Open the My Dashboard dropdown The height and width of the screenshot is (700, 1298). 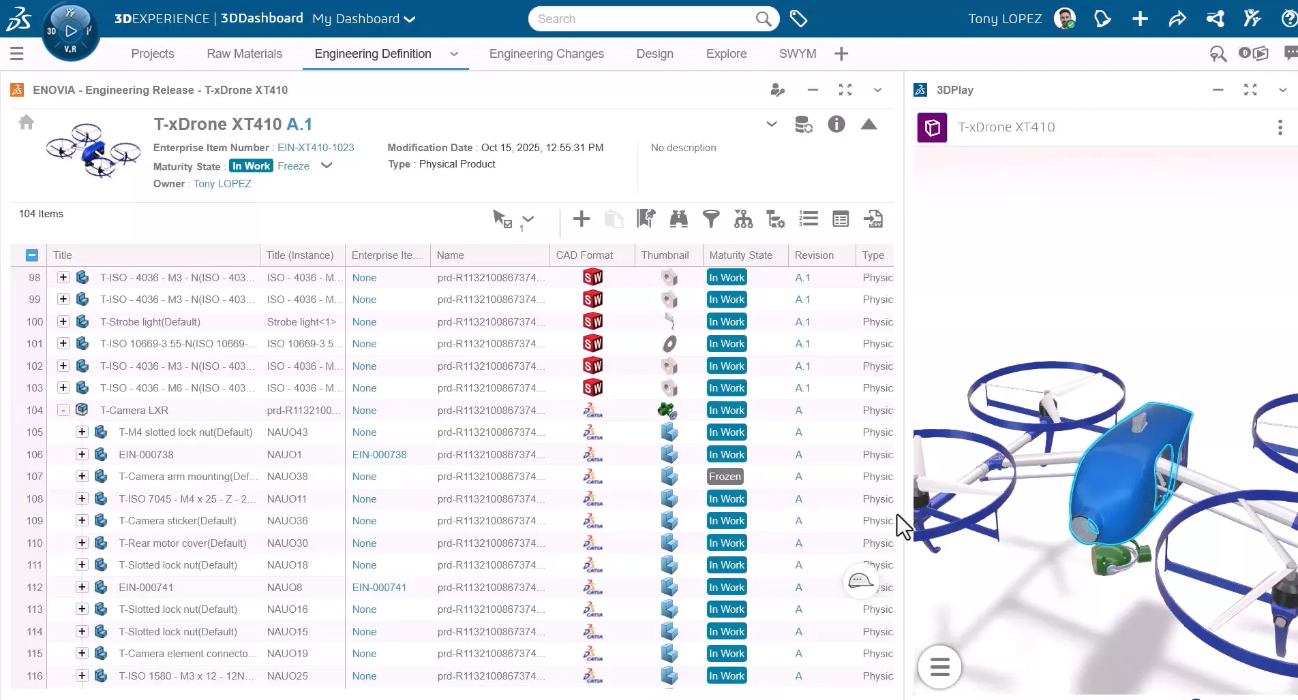363,19
